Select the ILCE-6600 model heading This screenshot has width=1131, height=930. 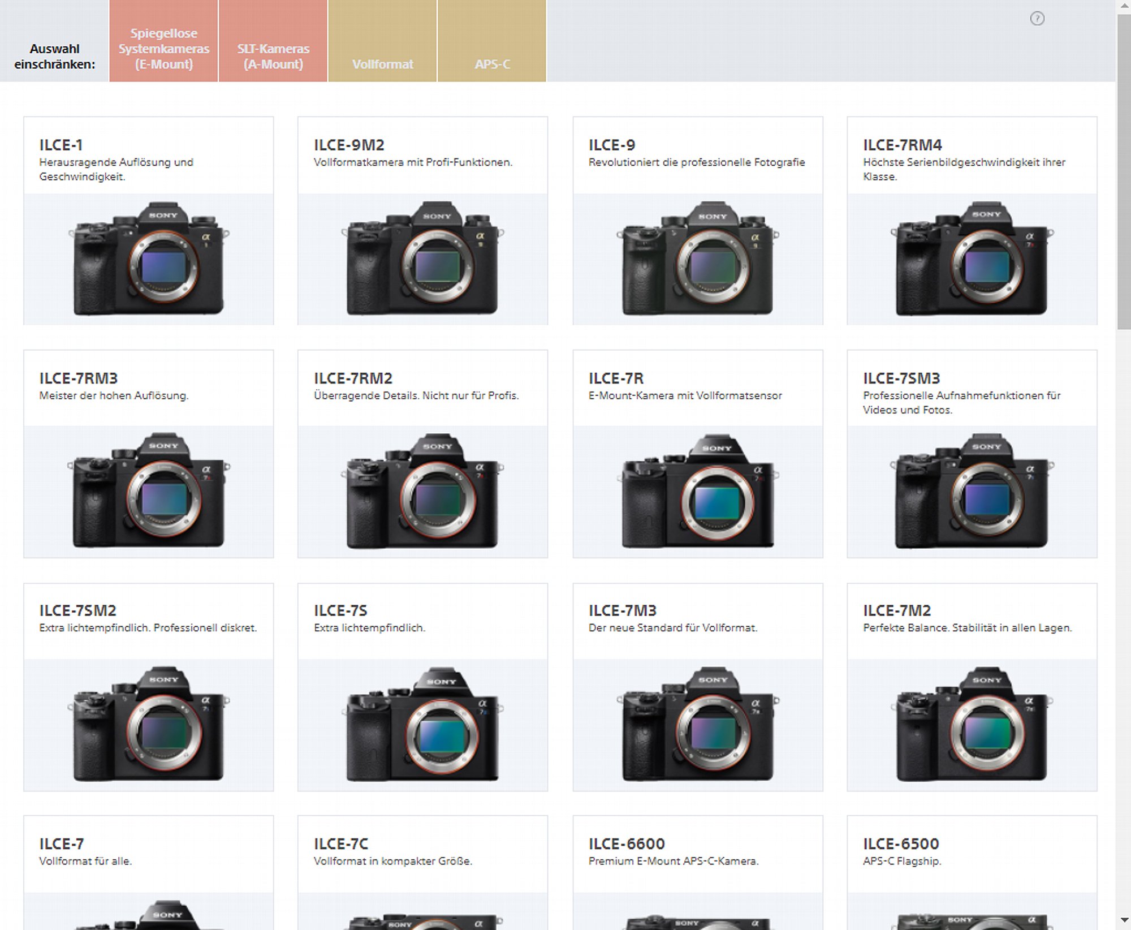(626, 843)
